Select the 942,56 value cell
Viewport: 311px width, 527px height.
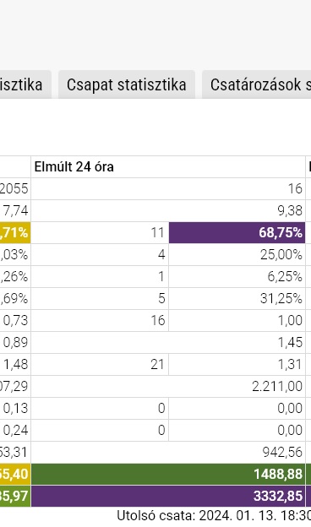point(168,452)
